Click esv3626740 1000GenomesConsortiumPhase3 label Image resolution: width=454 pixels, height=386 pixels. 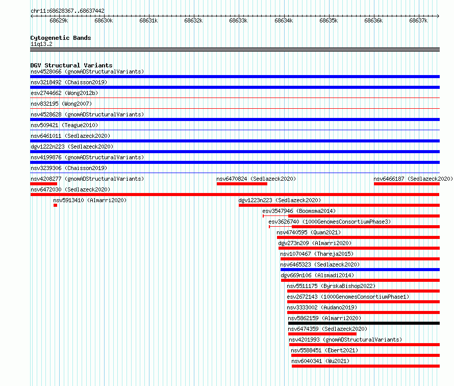330,222
